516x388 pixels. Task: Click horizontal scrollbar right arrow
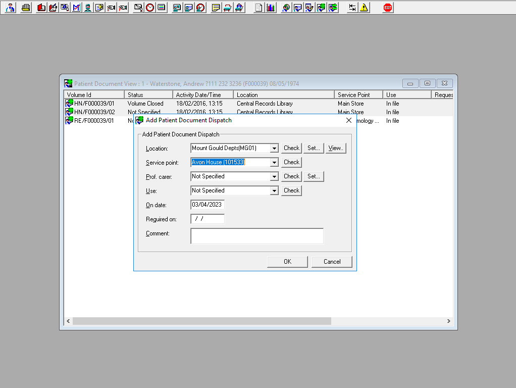point(448,321)
